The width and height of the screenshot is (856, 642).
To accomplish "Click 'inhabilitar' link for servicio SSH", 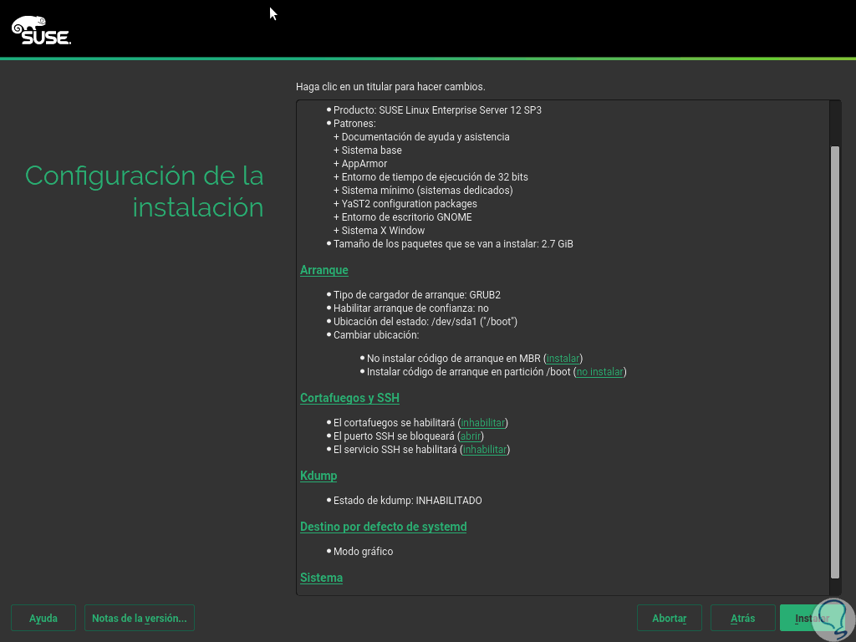I will pyautogui.click(x=485, y=450).
